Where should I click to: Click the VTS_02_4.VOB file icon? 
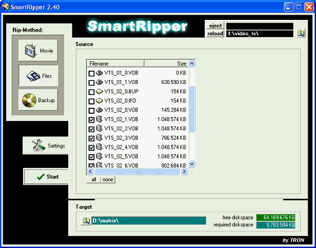[100, 146]
